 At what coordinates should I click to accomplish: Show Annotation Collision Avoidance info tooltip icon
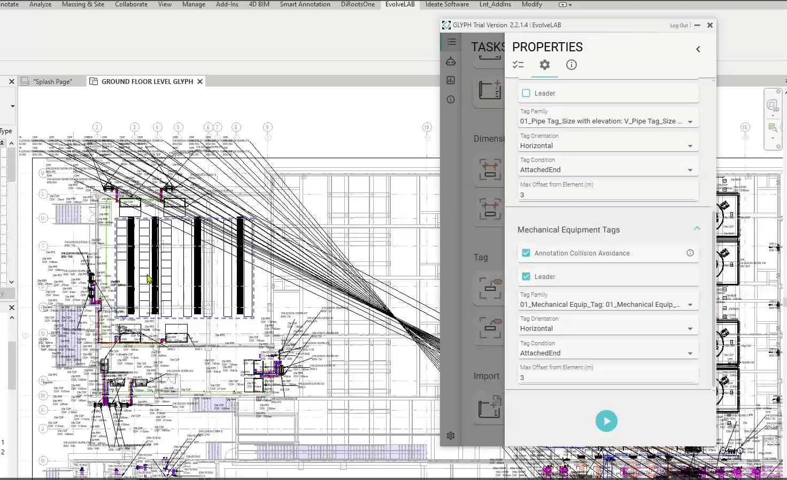[690, 253]
